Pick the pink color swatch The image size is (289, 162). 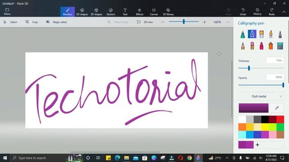[273, 135]
